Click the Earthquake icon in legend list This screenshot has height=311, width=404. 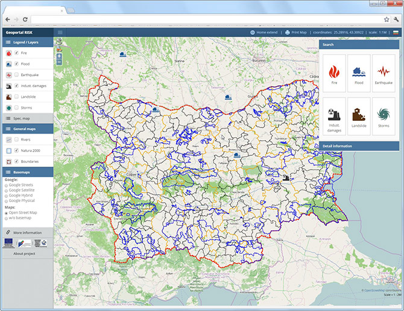pos(9,75)
